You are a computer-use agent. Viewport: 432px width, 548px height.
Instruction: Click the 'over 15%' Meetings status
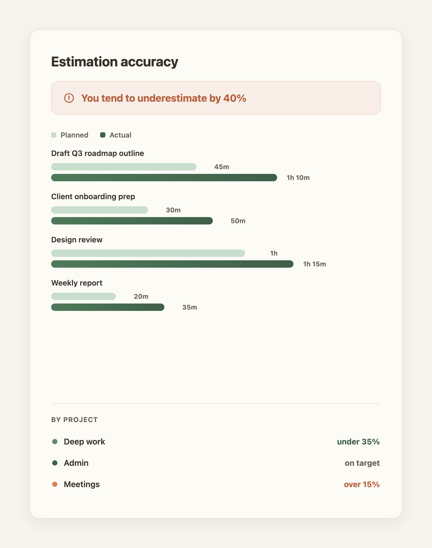(x=362, y=484)
